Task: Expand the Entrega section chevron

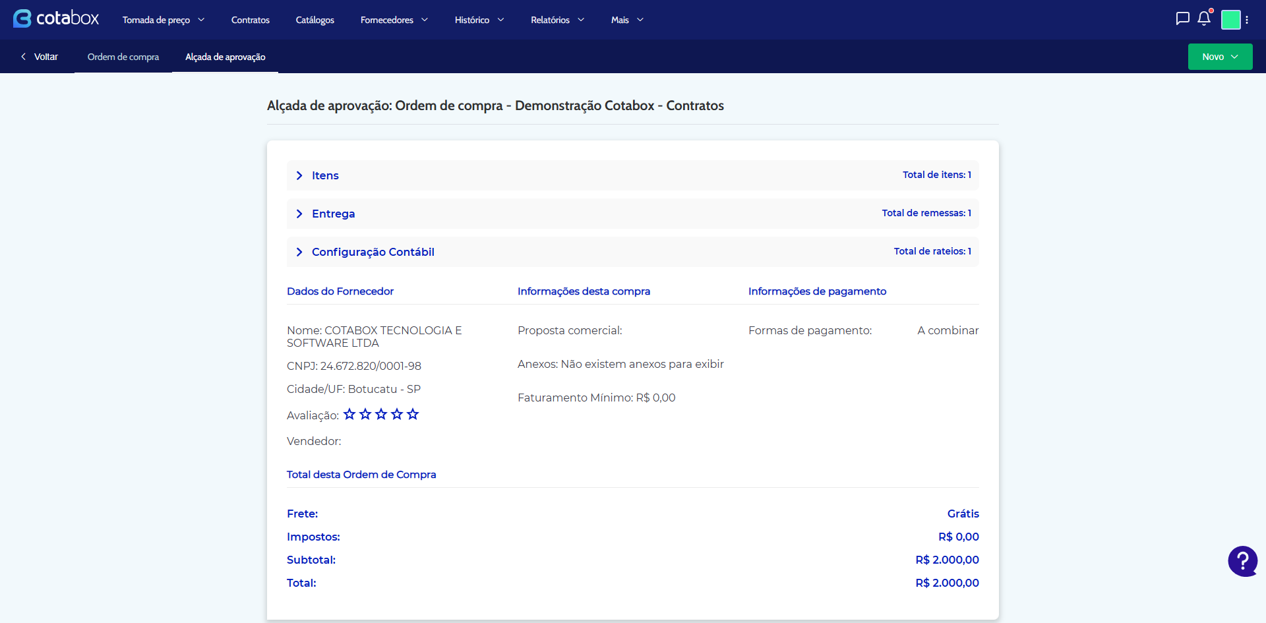Action: (x=299, y=214)
